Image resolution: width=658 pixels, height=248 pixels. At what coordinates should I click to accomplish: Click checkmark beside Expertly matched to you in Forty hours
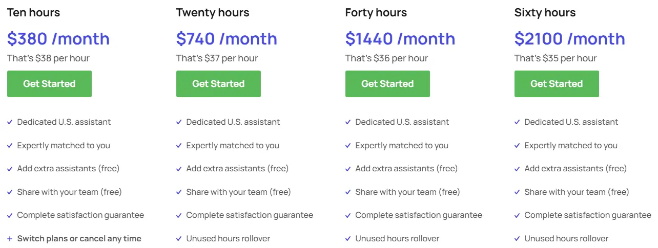(x=348, y=146)
